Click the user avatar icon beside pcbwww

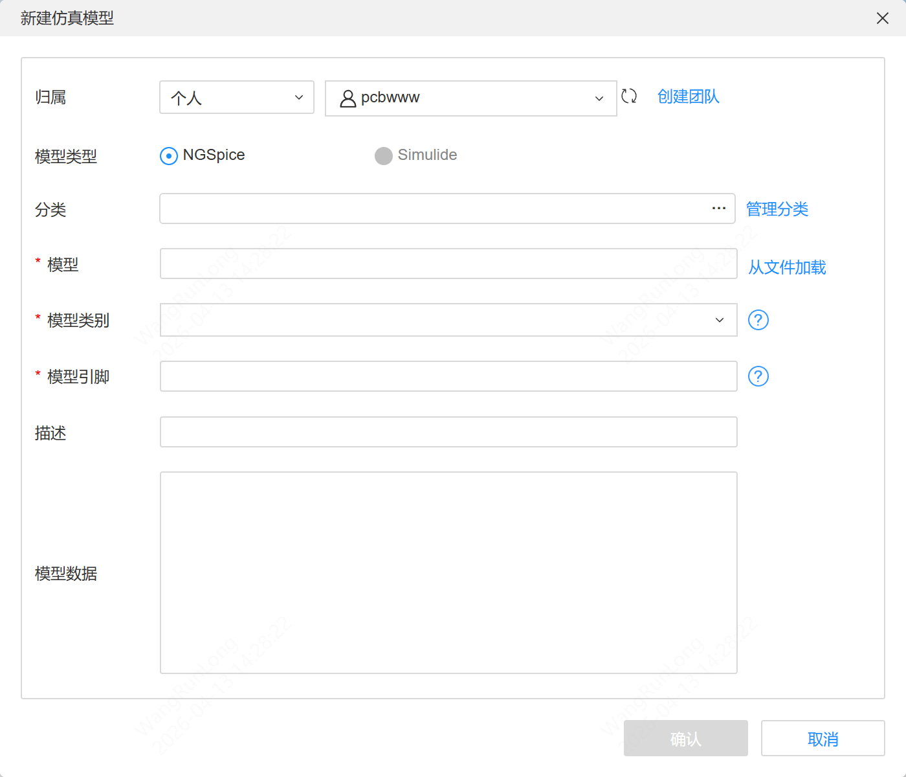[x=348, y=98]
